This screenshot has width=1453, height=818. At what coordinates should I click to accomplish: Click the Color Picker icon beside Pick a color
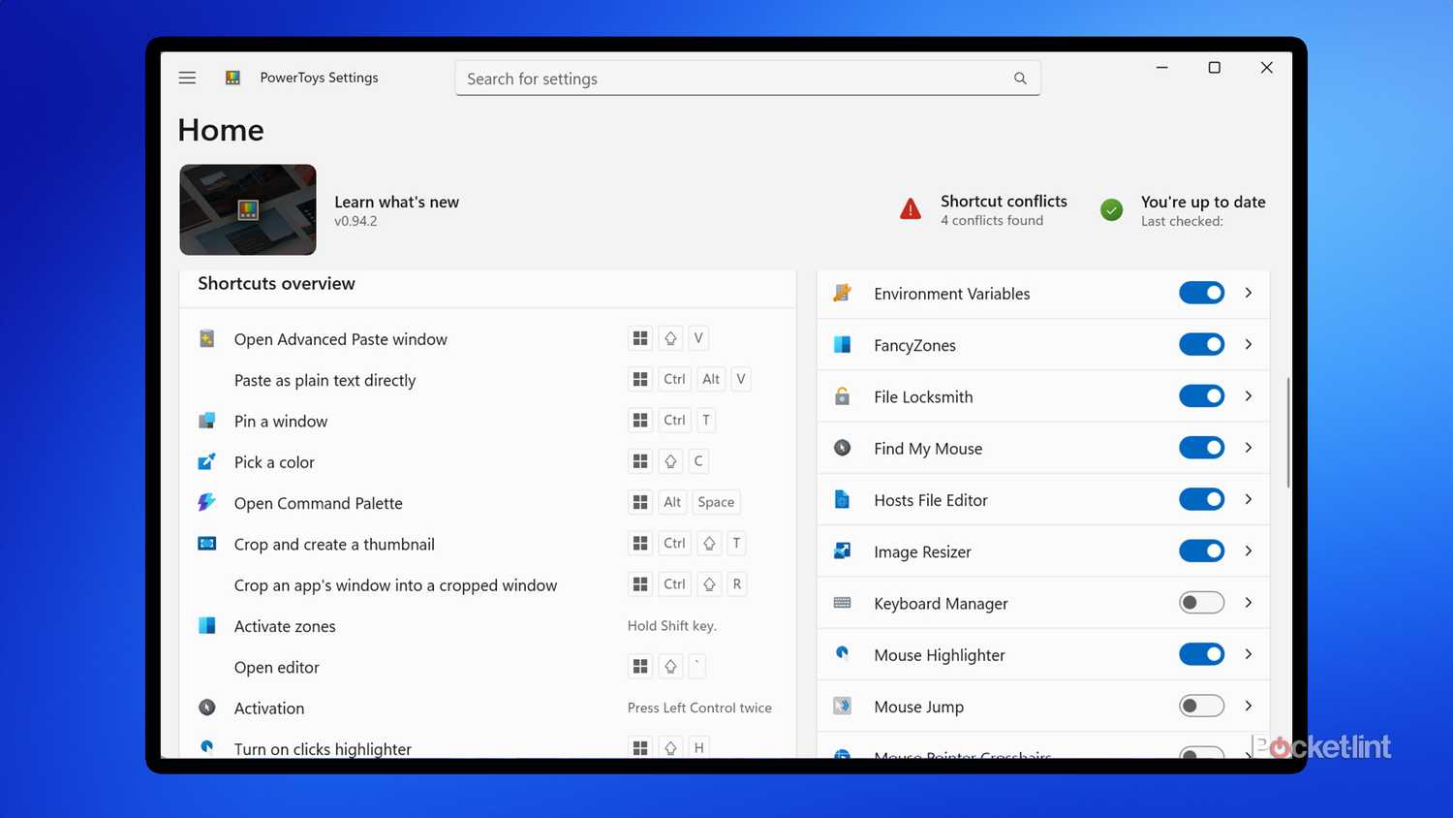tap(207, 461)
